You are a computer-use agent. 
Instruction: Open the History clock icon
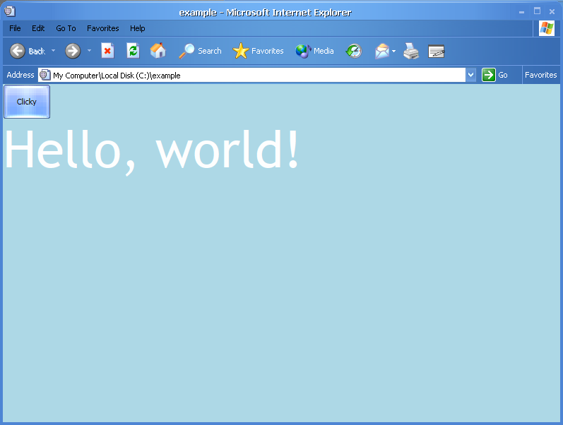(x=354, y=51)
